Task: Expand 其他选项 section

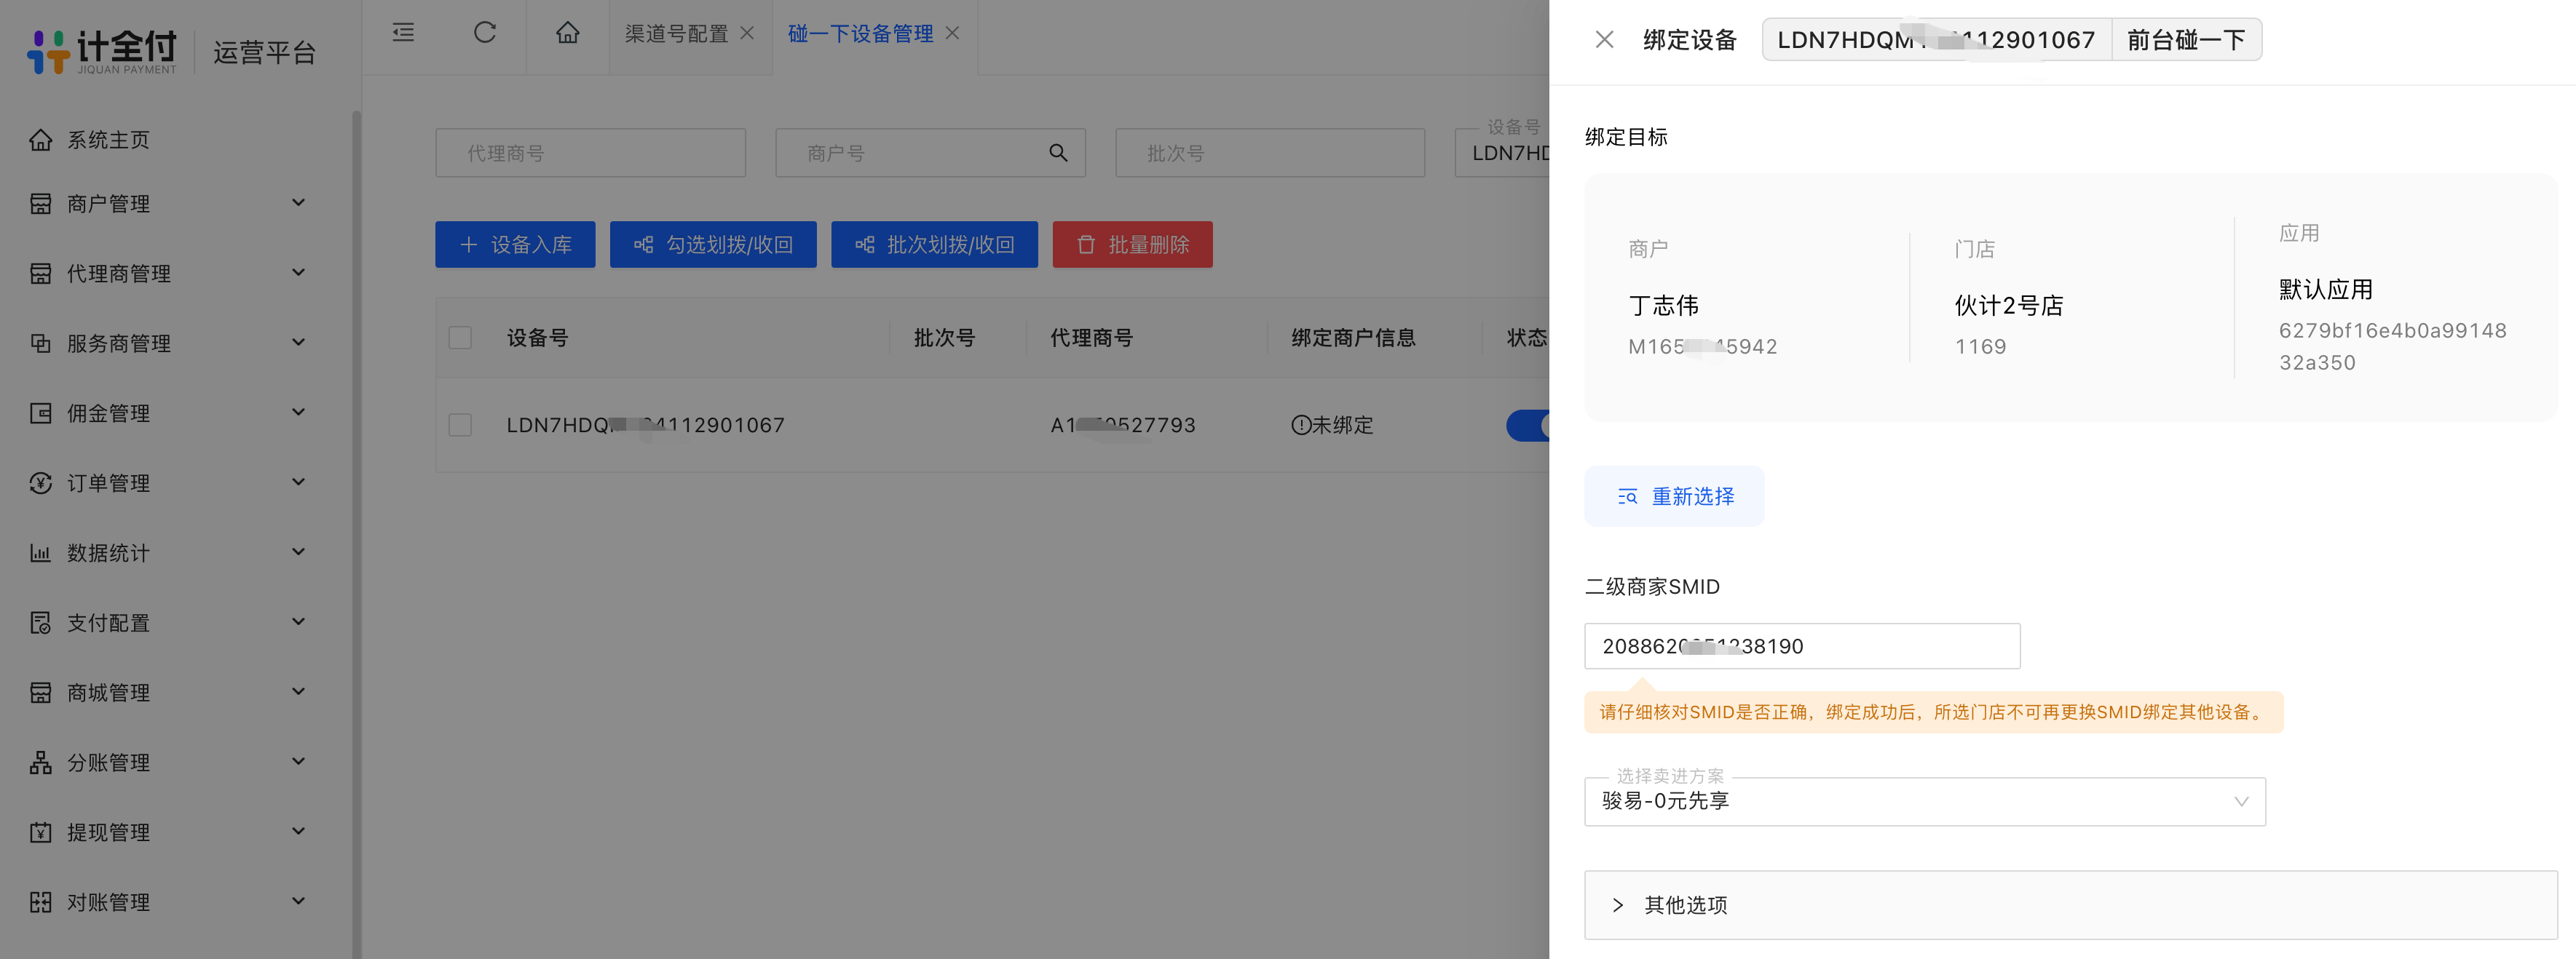Action: coord(2070,905)
